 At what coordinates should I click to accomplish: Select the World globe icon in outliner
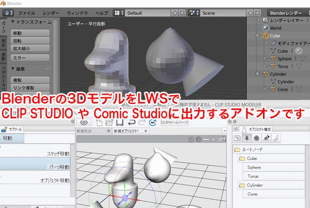[266, 28]
